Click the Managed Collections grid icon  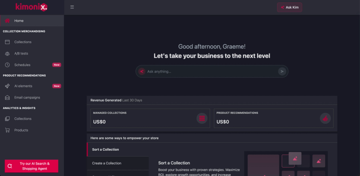point(202,118)
